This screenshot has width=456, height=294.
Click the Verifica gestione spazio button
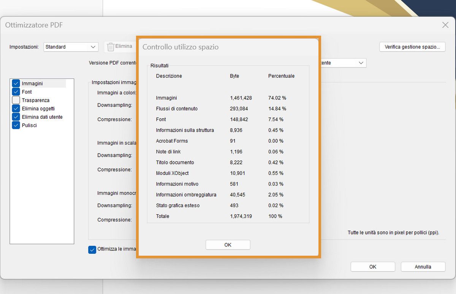point(412,47)
